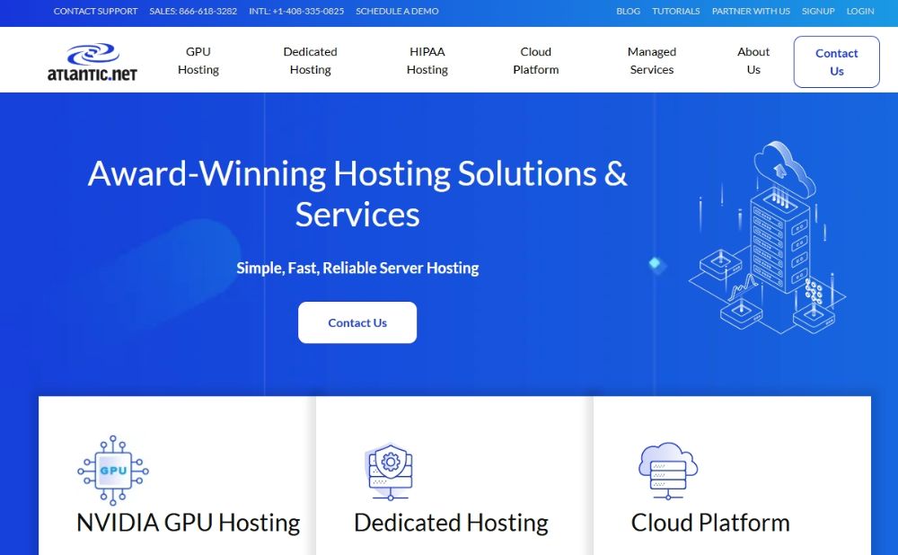Open the GPU Hosting menu
The height and width of the screenshot is (555, 898).
point(198,61)
